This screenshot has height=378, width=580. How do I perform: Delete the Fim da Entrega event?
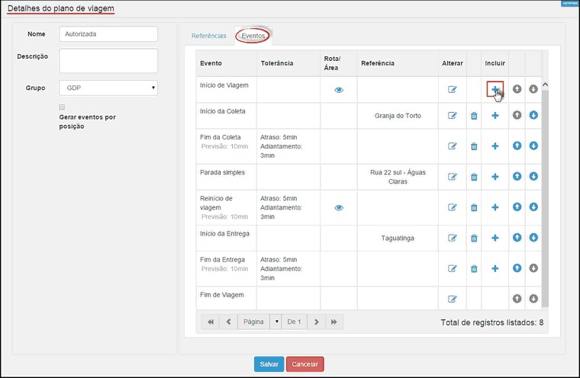click(474, 269)
